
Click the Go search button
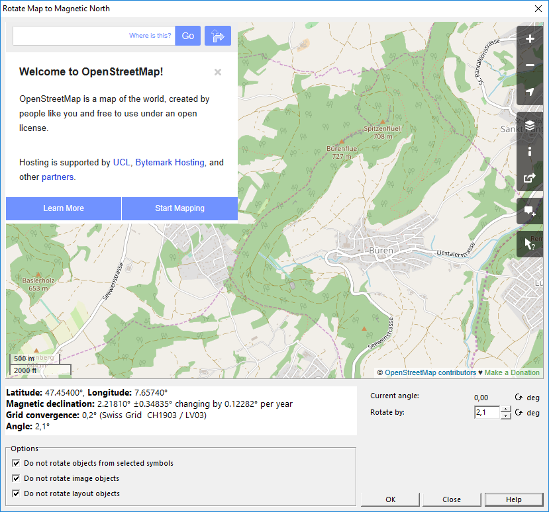[x=187, y=36]
